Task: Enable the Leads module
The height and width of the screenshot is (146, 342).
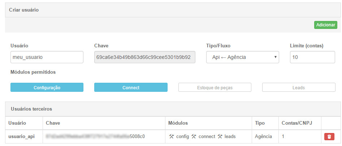Action: [299, 87]
